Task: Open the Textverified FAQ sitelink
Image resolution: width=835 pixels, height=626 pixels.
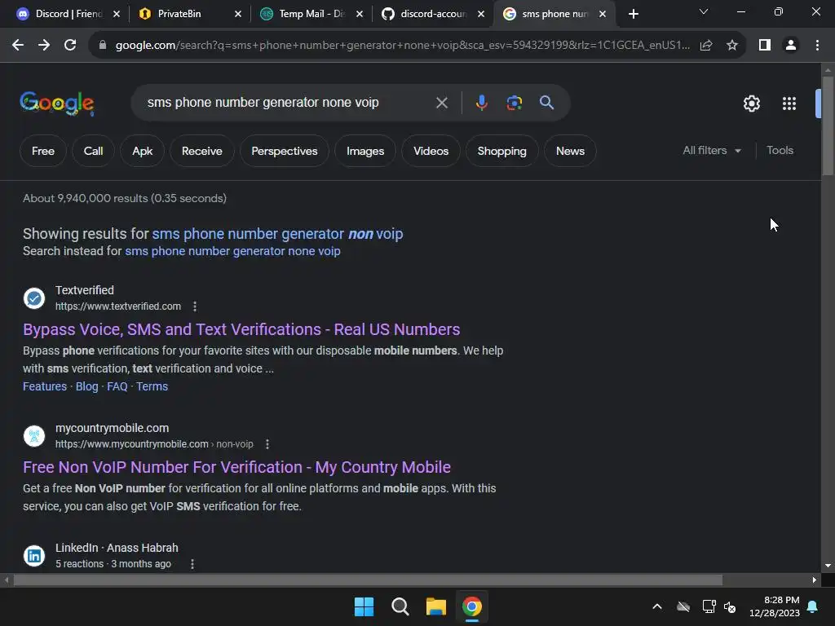Action: click(x=117, y=386)
